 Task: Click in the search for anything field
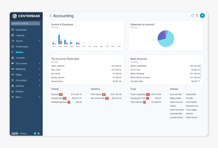click(x=25, y=23)
